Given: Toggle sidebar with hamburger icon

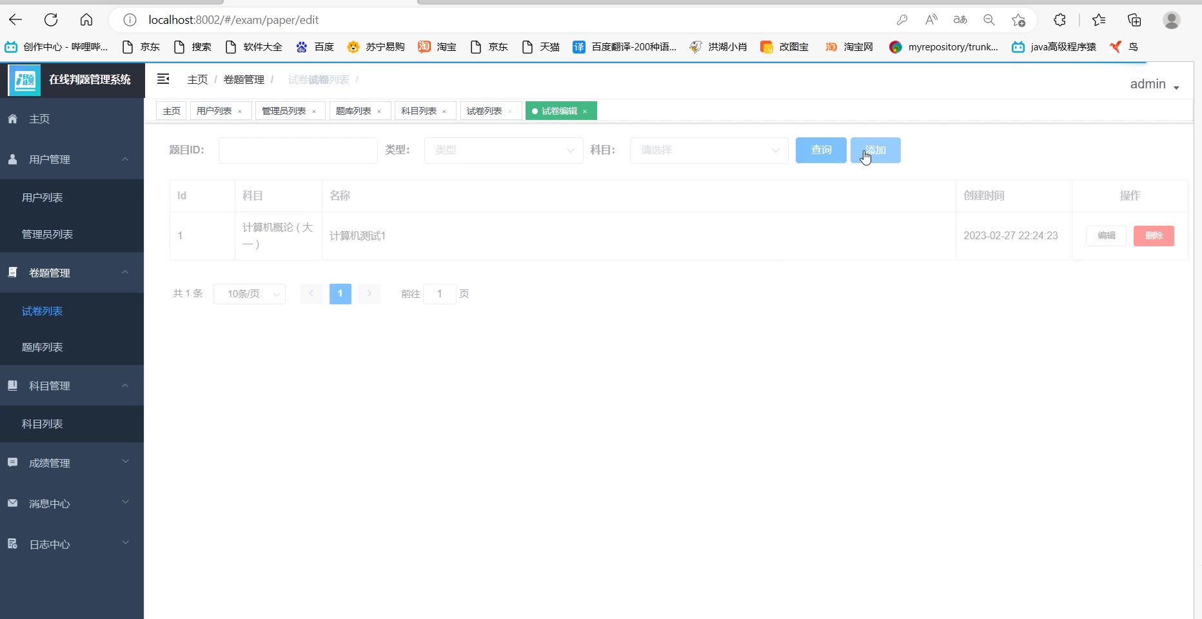Looking at the screenshot, I should click(163, 79).
